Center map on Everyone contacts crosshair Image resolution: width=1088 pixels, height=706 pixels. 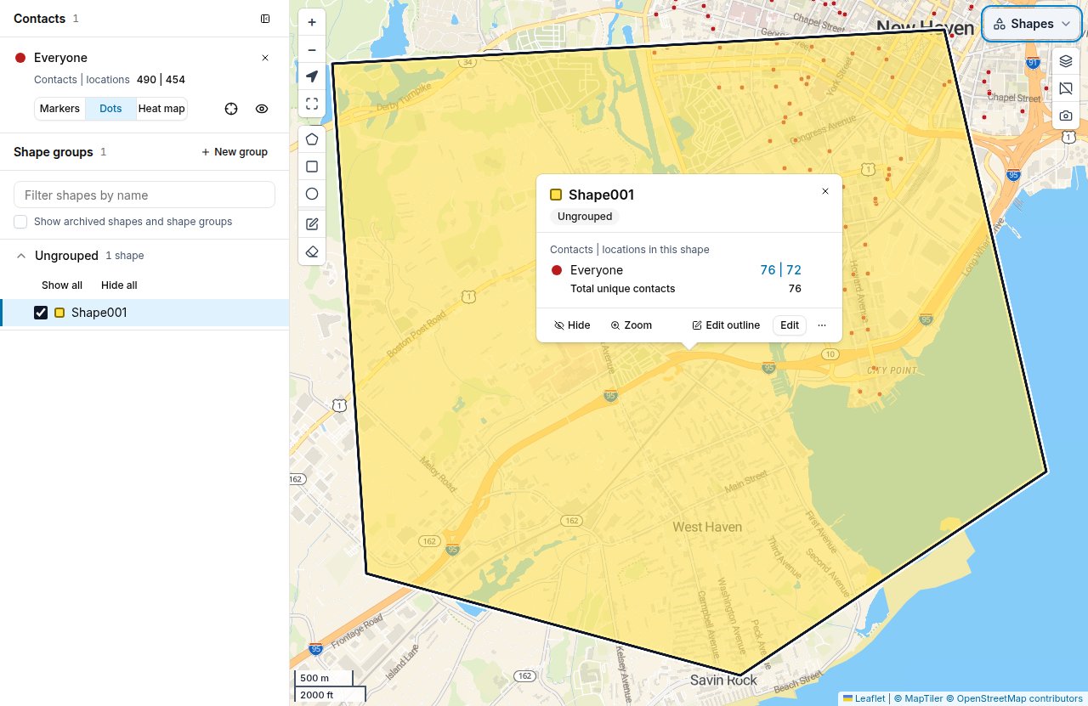(231, 109)
